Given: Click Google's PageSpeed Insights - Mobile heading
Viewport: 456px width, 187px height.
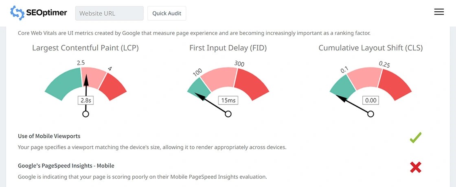Looking at the screenshot, I should 66,165.
